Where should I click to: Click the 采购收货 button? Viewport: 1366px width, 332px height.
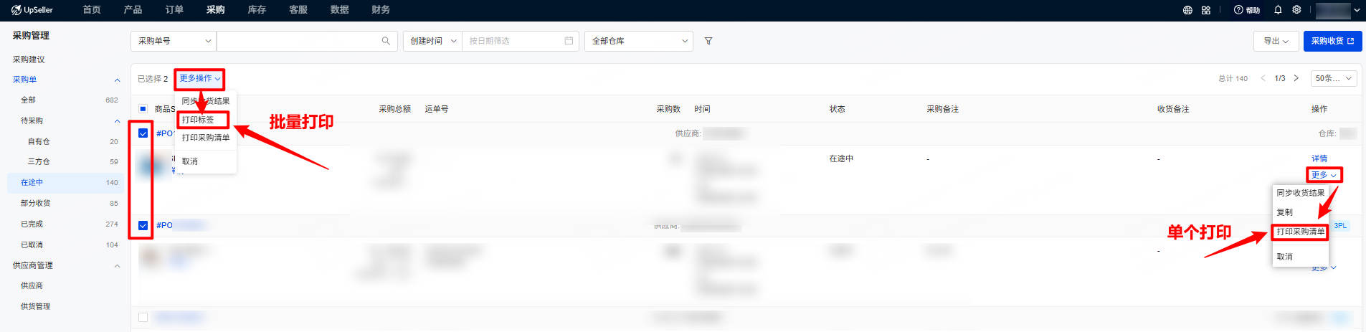[1332, 41]
